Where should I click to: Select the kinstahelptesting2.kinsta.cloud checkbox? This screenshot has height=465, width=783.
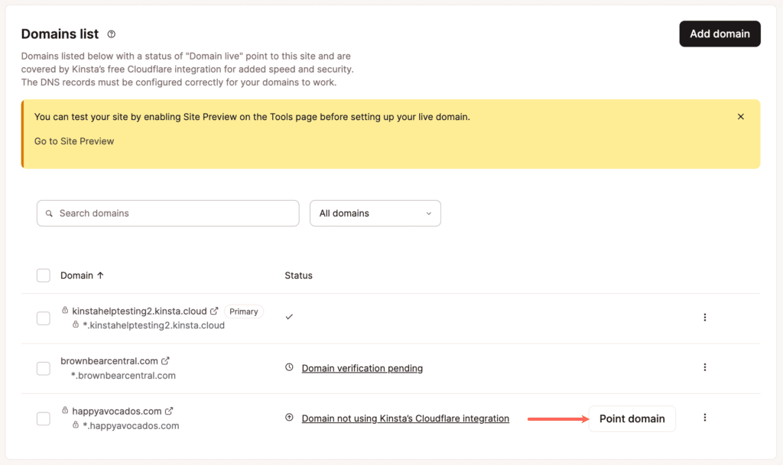(44, 318)
